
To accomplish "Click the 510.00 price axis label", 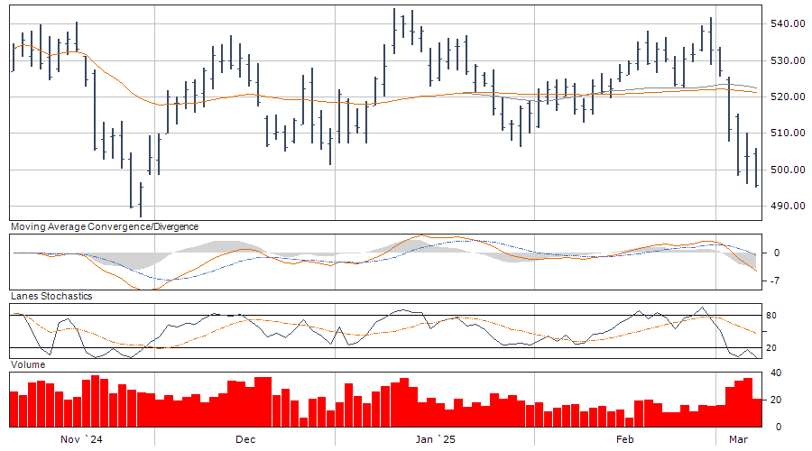I will pos(787,133).
